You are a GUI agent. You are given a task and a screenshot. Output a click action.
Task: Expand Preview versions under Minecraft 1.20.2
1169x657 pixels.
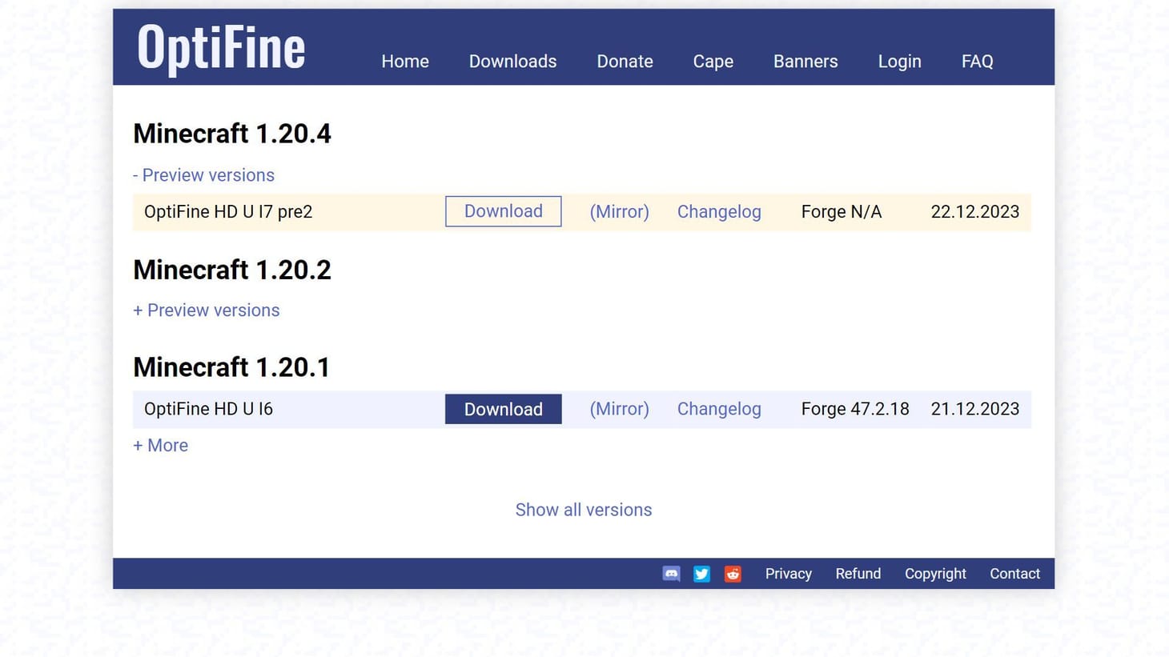206,310
